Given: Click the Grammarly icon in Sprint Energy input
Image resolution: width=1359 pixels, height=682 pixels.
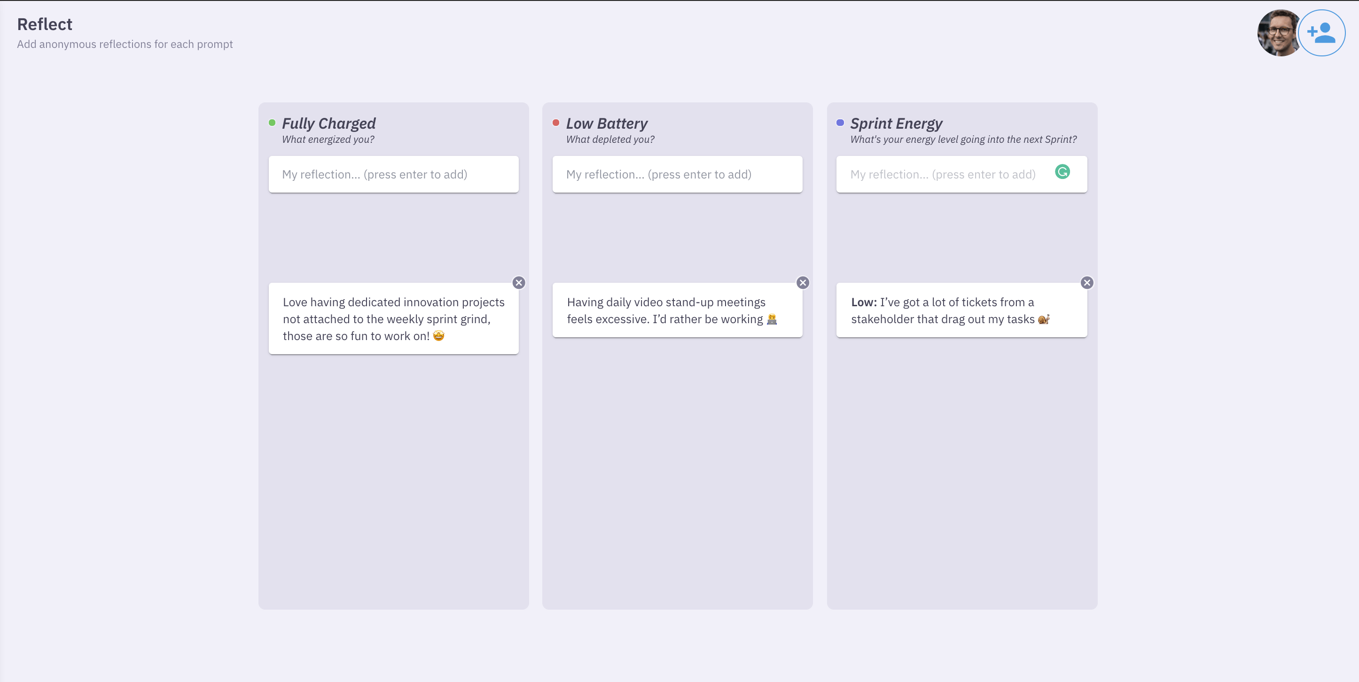Looking at the screenshot, I should pos(1062,172).
